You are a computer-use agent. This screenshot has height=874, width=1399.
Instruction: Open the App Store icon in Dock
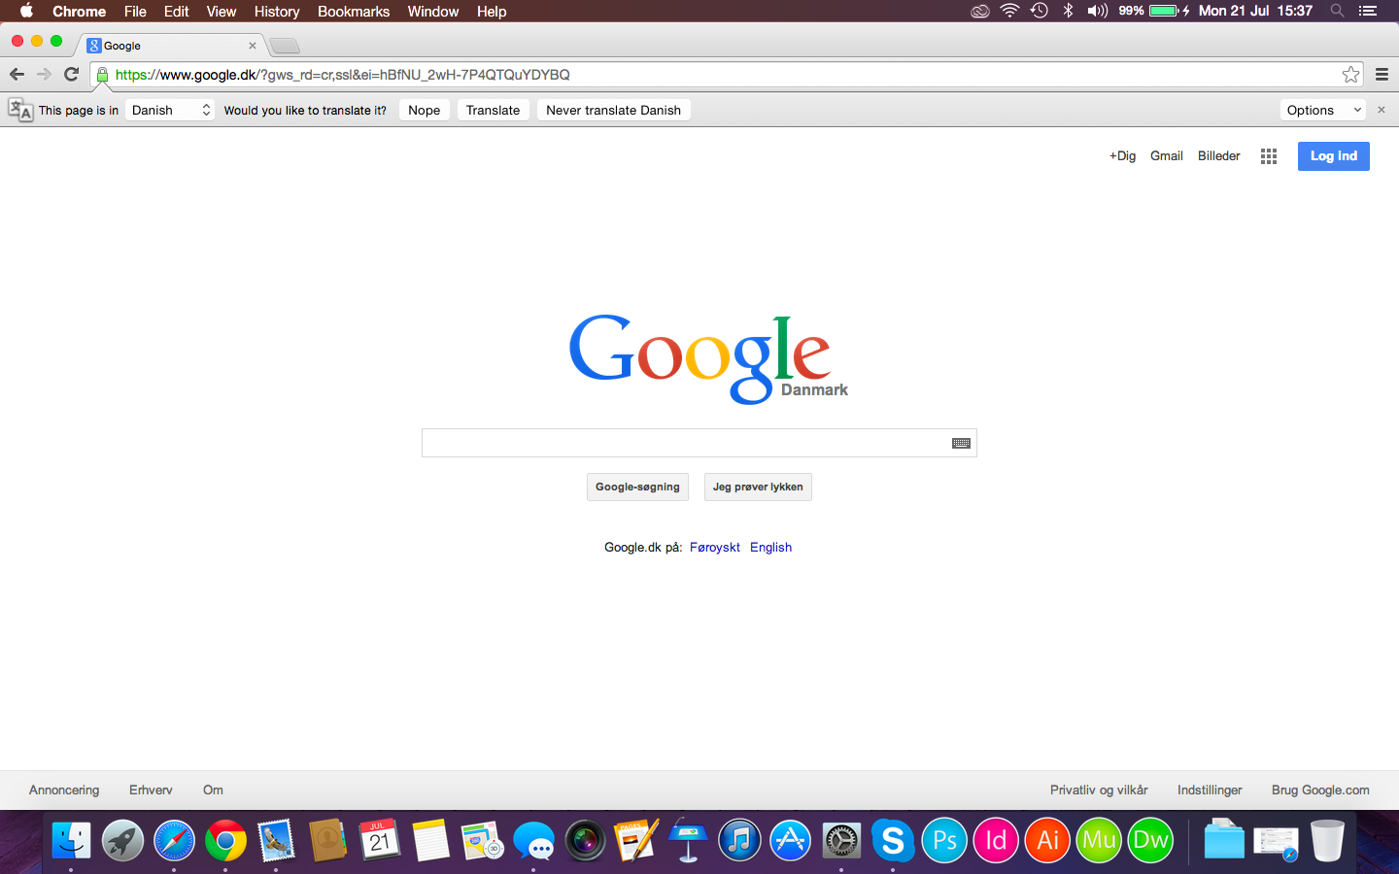[x=791, y=840]
